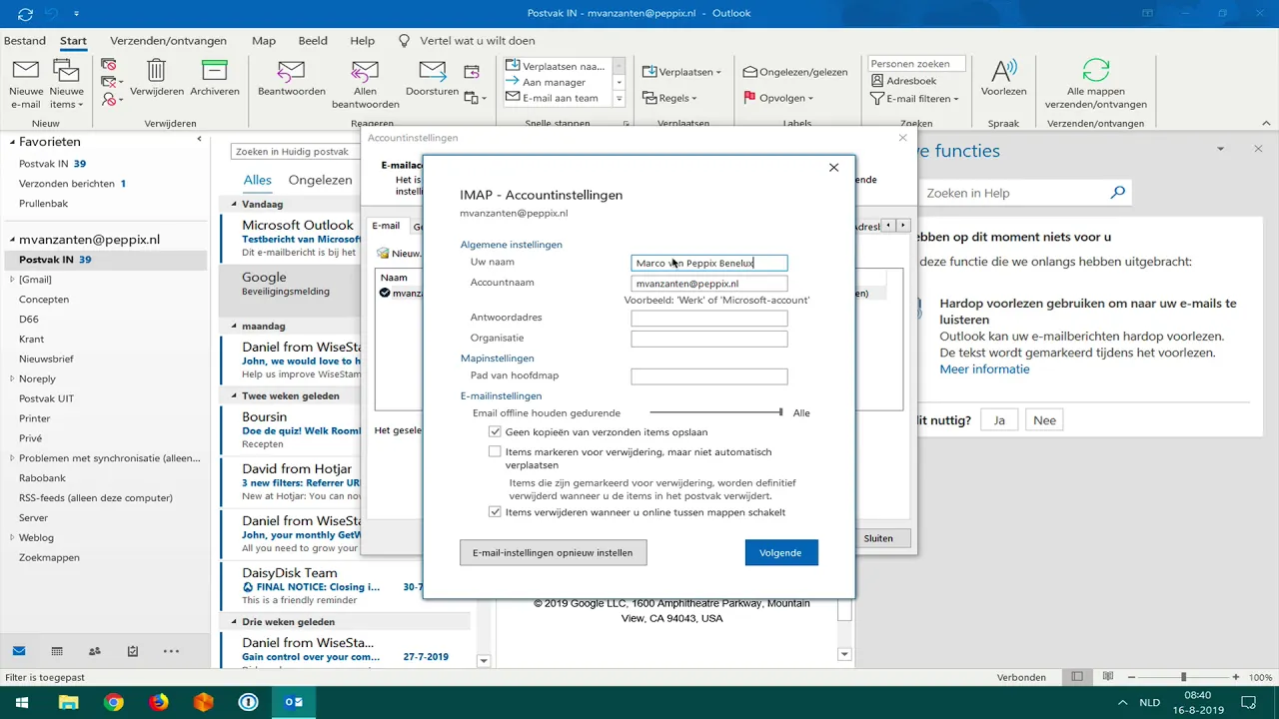Click the Uw naam input field

click(x=709, y=263)
